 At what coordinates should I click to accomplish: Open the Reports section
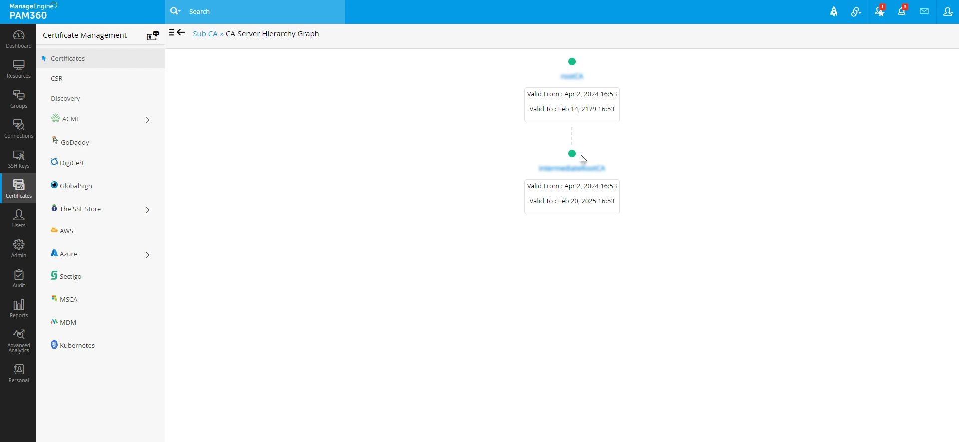[18, 308]
